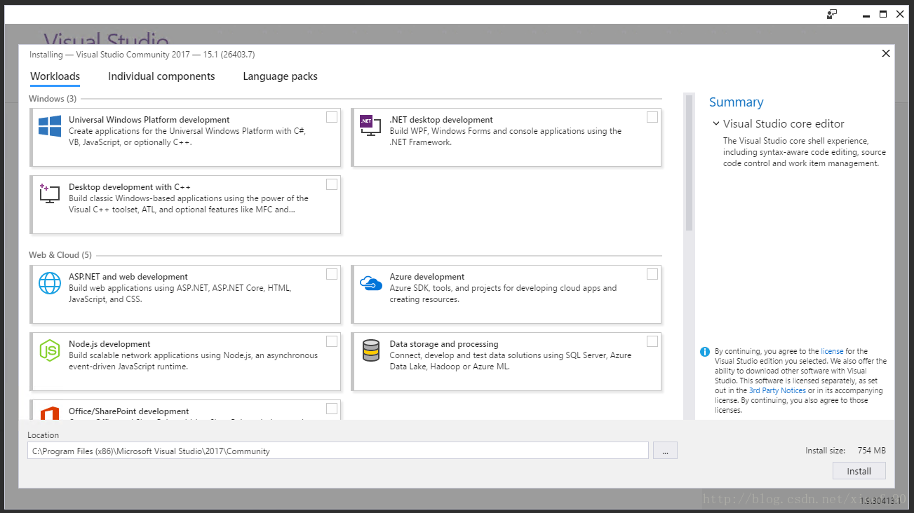Click the Desktop development with C++ icon
Image resolution: width=914 pixels, height=513 pixels.
click(x=49, y=193)
